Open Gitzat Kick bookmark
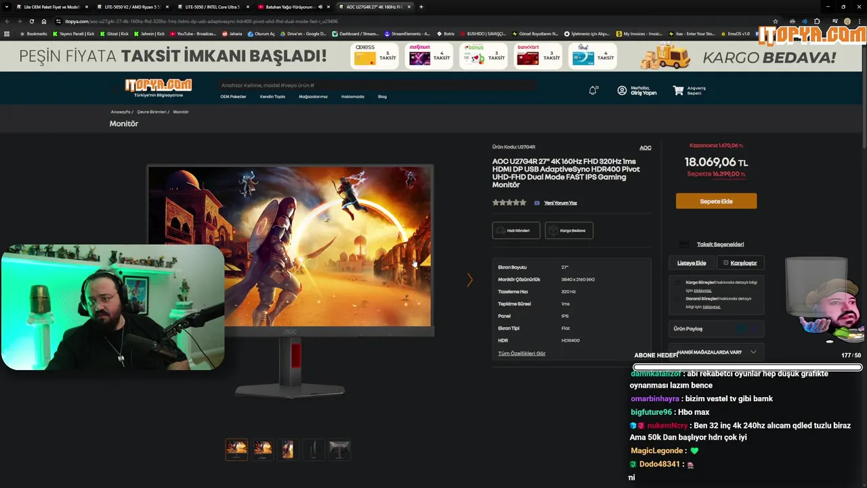The image size is (867, 488). click(x=114, y=33)
